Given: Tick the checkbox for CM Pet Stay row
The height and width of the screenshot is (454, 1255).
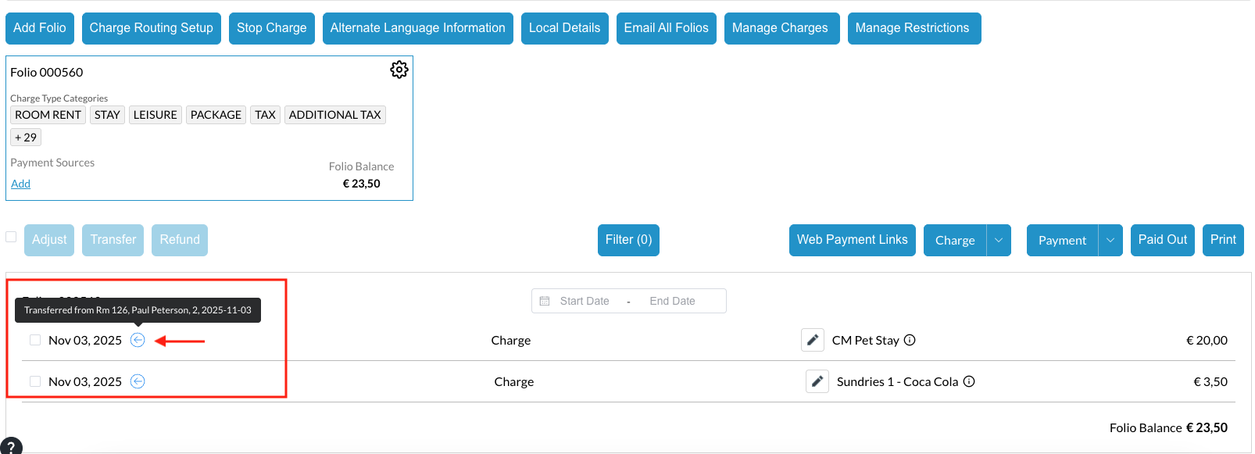Looking at the screenshot, I should click(x=35, y=340).
